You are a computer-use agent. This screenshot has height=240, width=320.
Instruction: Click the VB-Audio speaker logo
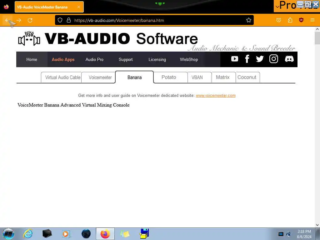(29, 38)
